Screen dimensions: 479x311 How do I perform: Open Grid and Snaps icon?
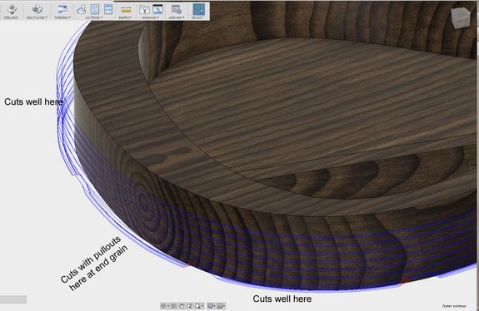pyautogui.click(x=220, y=305)
